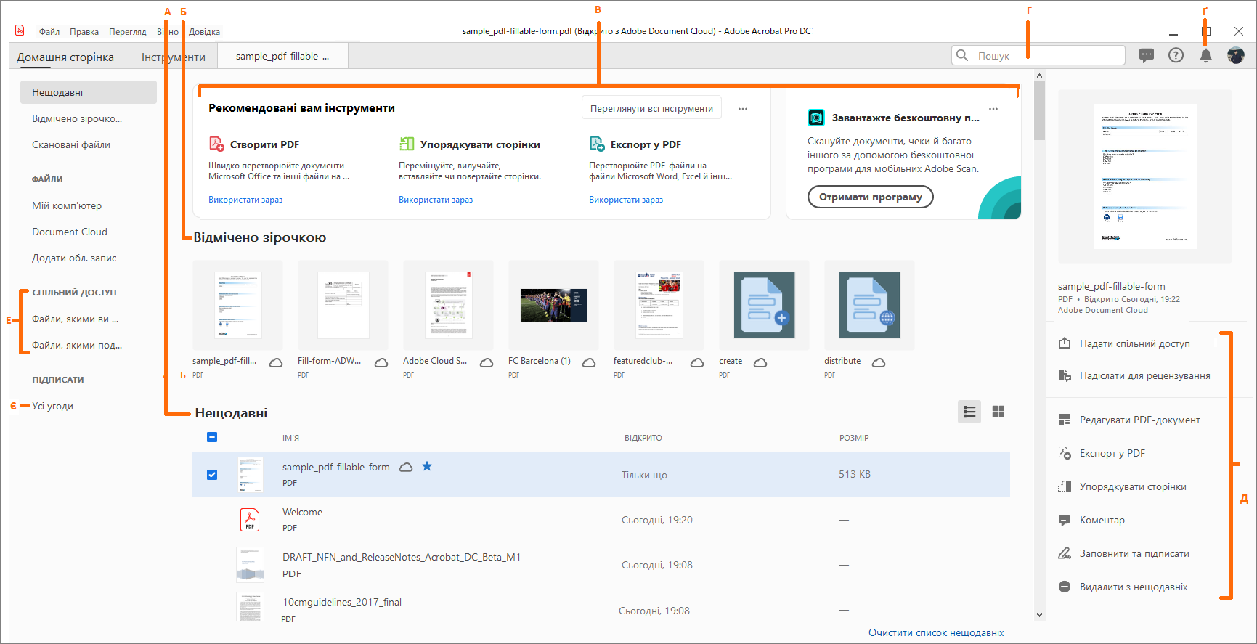
Task: Open the Файл menu
Action: click(49, 32)
